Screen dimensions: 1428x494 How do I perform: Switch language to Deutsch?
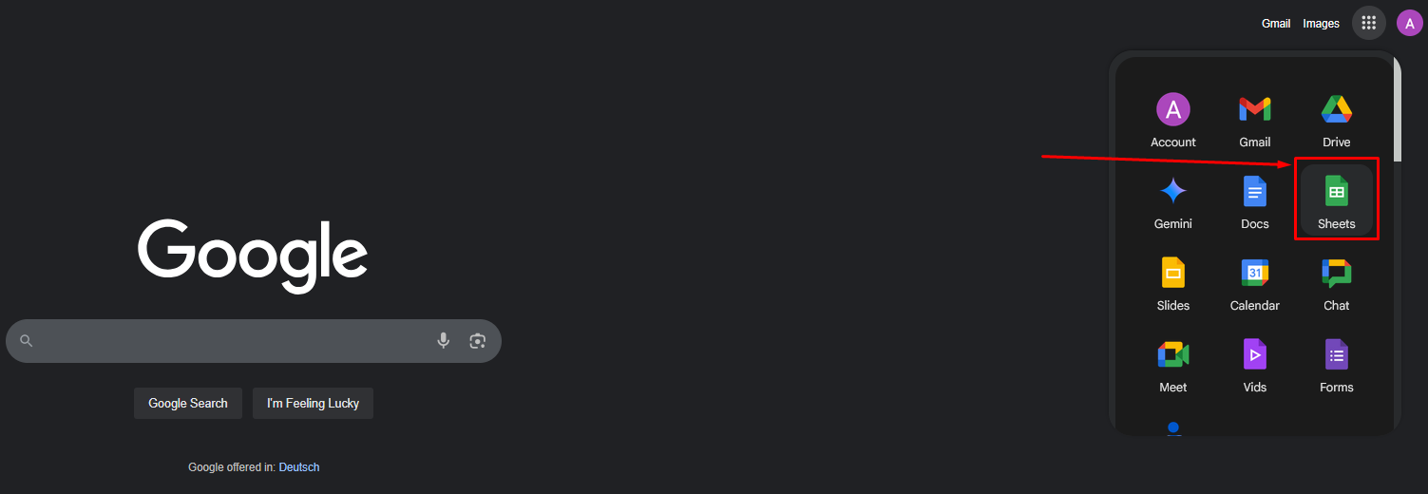tap(299, 467)
